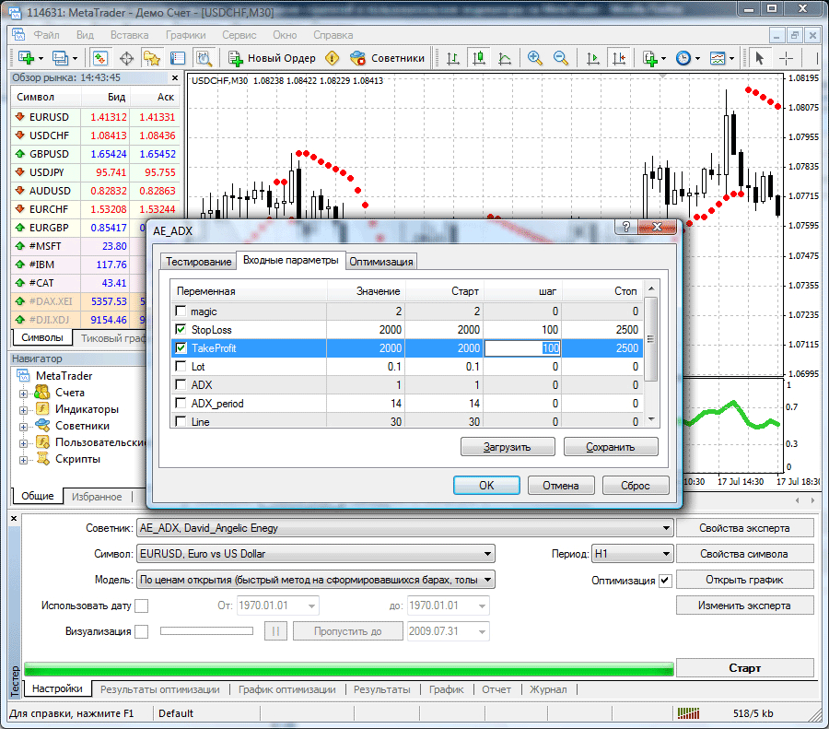
Task: Select the bar chart icon
Action: [453, 58]
